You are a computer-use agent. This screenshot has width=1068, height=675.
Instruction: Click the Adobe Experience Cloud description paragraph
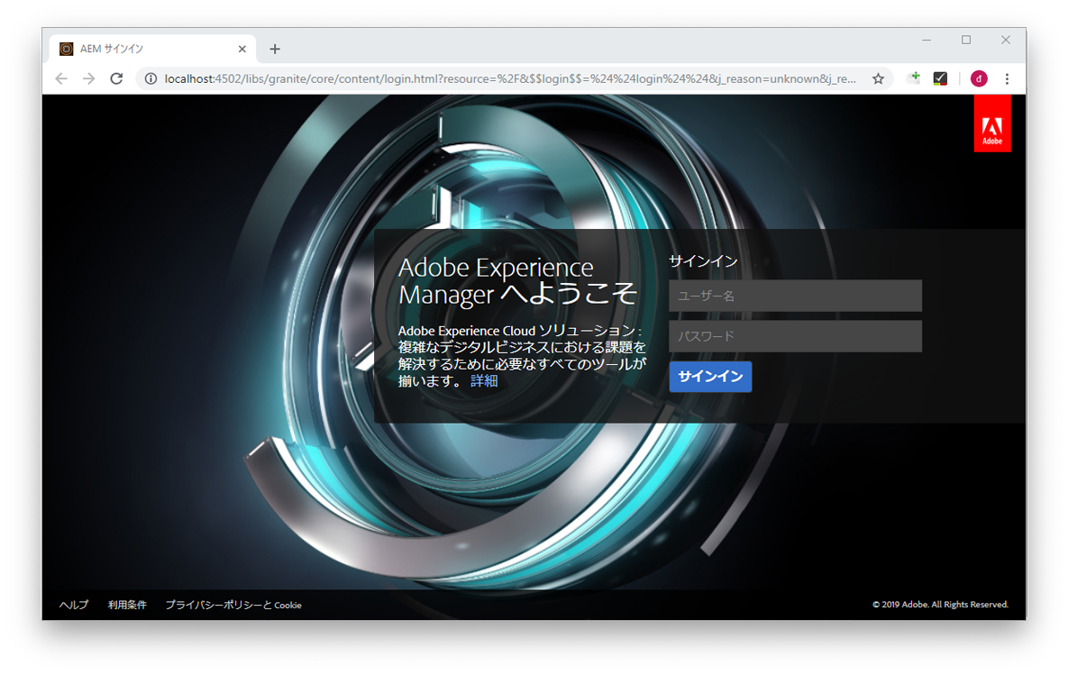pyautogui.click(x=522, y=356)
